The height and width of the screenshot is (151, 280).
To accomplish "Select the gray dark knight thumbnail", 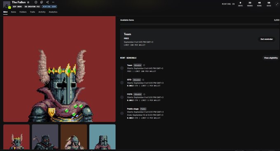I will (x=45, y=137).
